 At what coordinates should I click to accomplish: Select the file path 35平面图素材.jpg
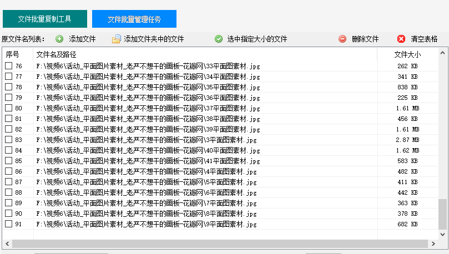point(148,87)
